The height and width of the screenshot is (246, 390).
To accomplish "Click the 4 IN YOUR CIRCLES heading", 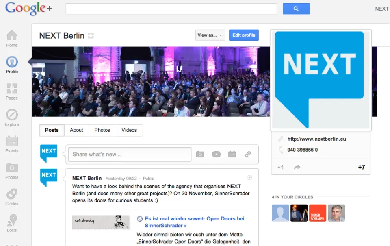I will click(x=292, y=197).
